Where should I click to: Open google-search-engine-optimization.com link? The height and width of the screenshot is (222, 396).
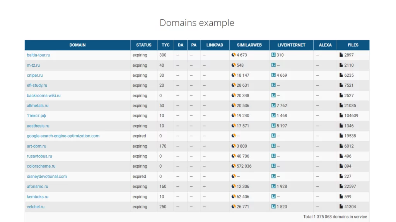[63, 136]
